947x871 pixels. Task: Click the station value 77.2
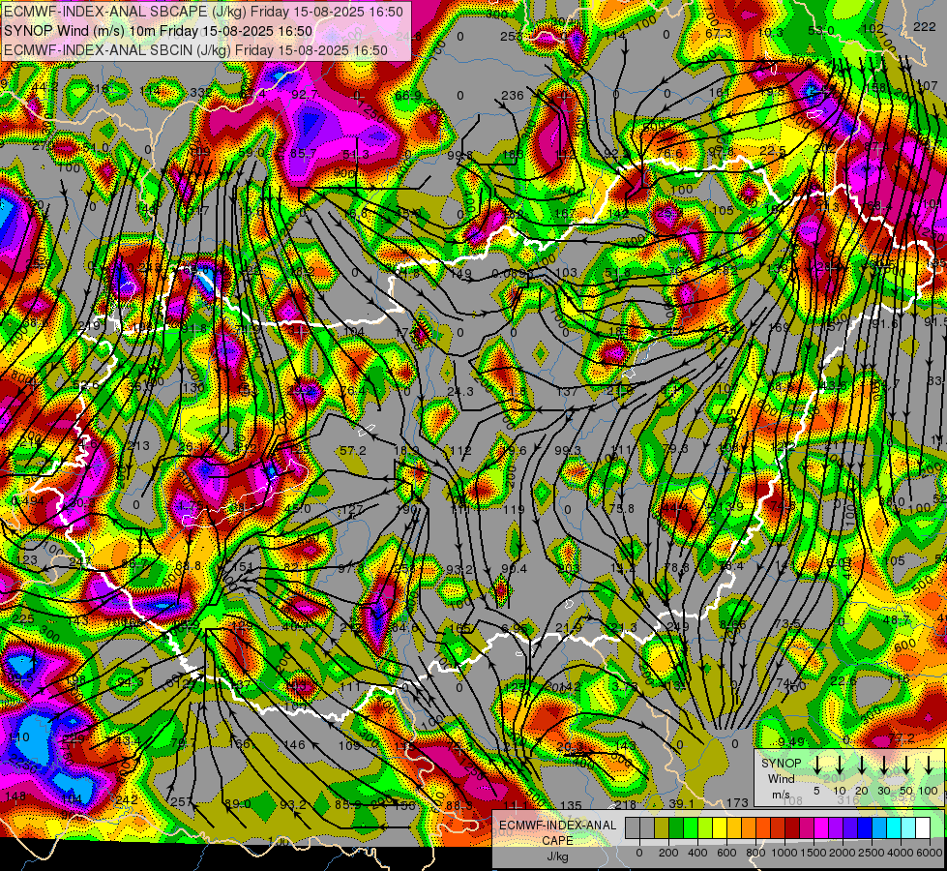902,738
